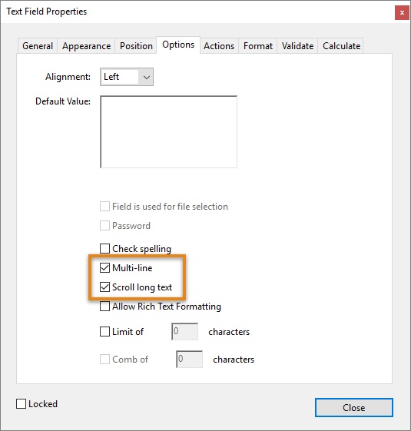
Task: Switch to the General tab
Action: coord(38,46)
